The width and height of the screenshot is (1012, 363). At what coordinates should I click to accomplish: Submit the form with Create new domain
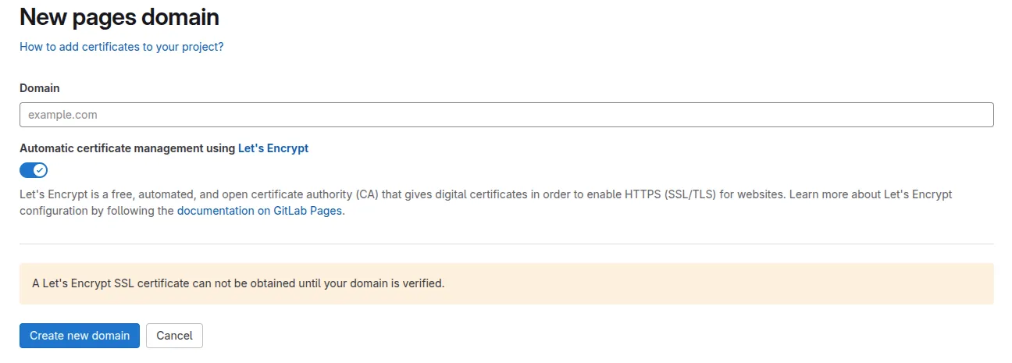click(x=80, y=336)
